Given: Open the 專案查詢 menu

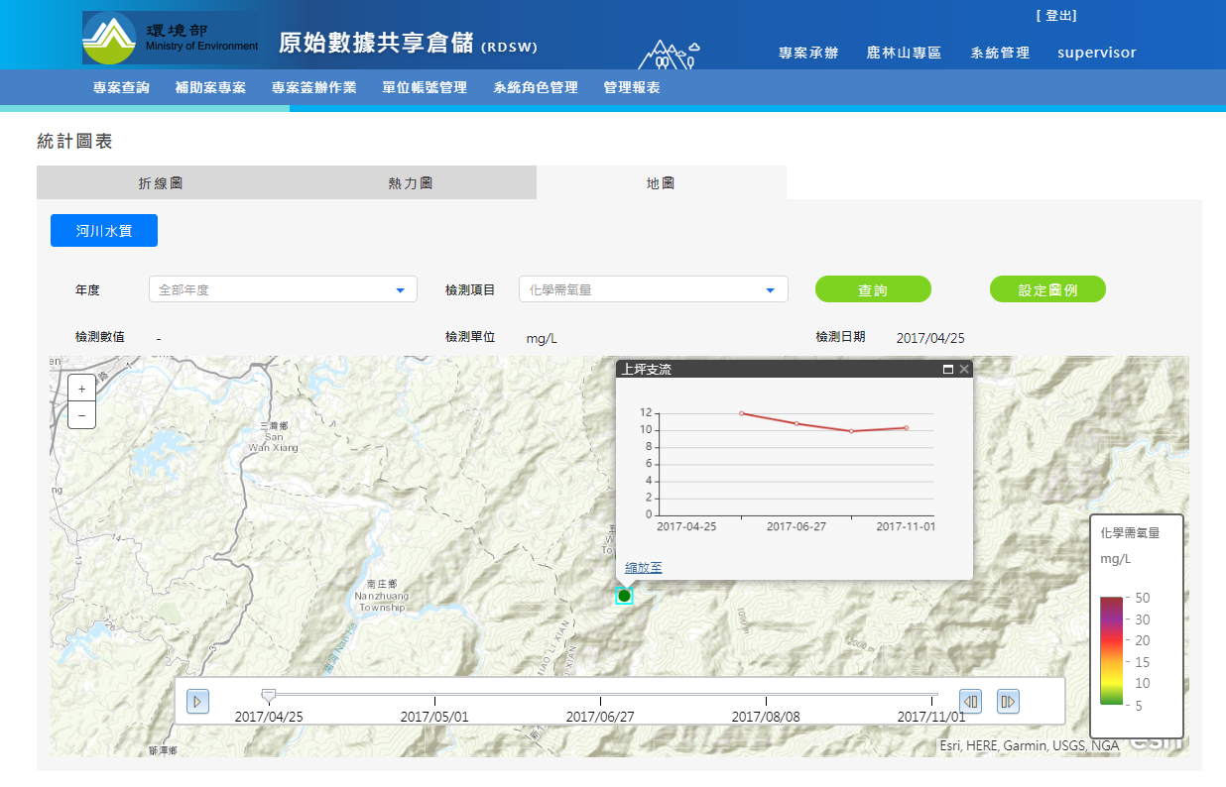Looking at the screenshot, I should pyautogui.click(x=121, y=87).
